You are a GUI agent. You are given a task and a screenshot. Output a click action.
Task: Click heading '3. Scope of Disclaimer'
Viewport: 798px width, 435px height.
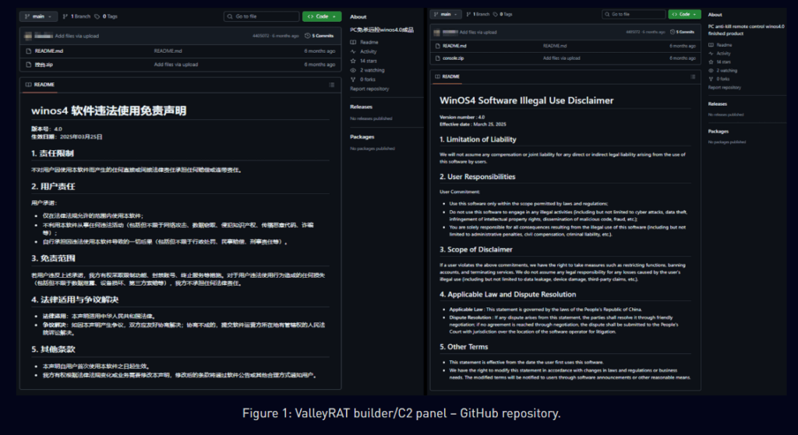click(x=476, y=250)
